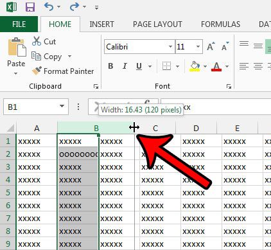Expand the Name Box dropdown arrow
The image size is (271, 250).
pos(62,107)
